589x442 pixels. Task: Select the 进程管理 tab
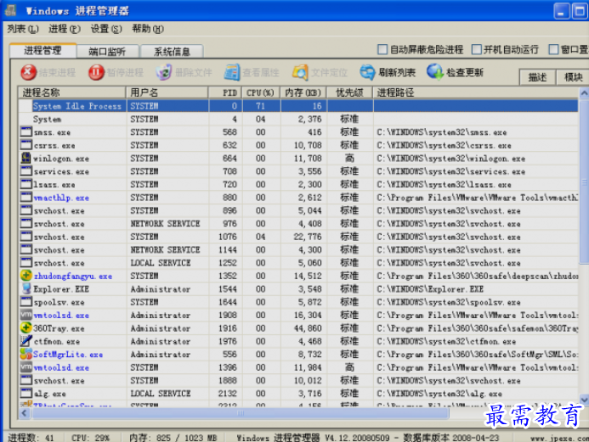(42, 51)
